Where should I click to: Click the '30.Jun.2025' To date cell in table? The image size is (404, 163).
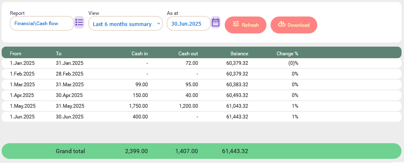coord(69,117)
